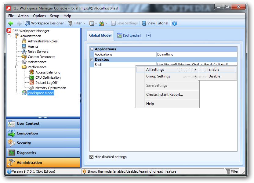Screen dimensions: 254x183
Task: Click the Diagnostics pulse icon
Action: 12,153
